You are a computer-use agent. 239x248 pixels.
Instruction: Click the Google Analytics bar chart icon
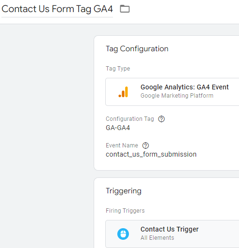click(123, 92)
